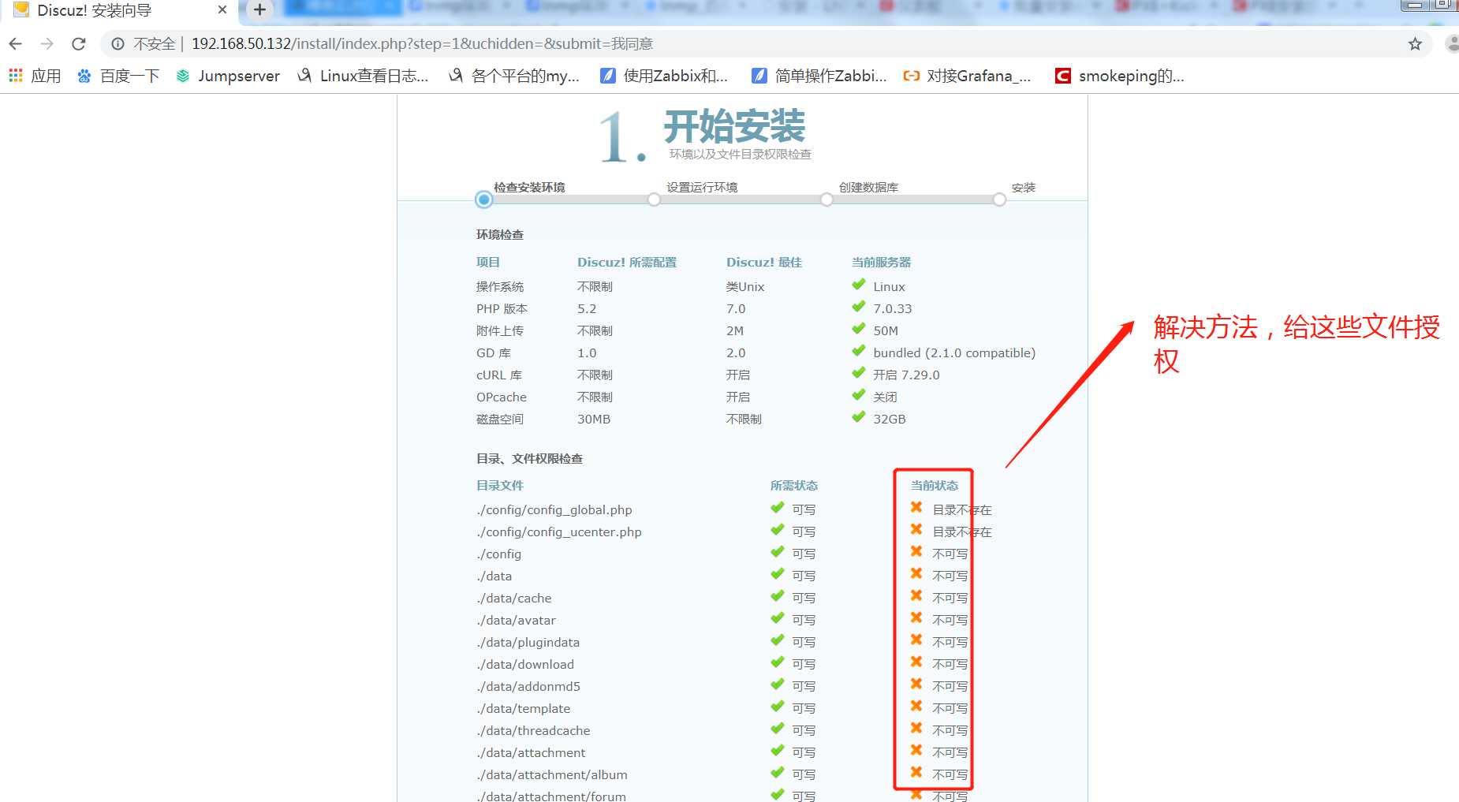Focus the address bar URL
The height and width of the screenshot is (802, 1459).
422,44
